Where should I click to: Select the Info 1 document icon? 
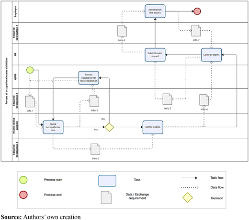[30, 101]
